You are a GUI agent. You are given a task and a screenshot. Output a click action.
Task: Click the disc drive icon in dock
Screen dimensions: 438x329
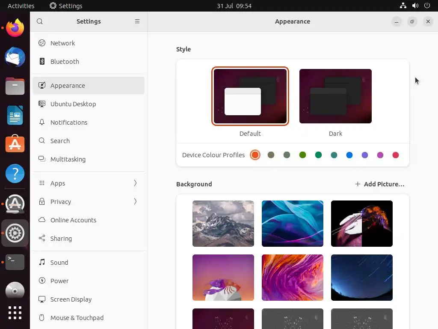tap(15, 291)
